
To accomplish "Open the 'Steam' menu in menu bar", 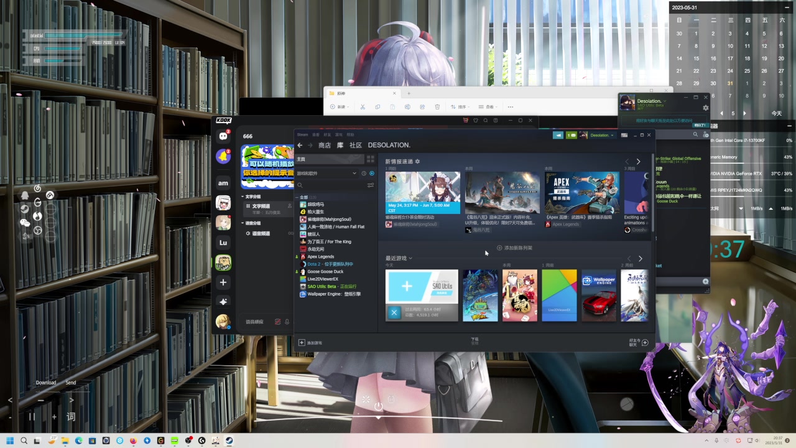I will (x=302, y=134).
